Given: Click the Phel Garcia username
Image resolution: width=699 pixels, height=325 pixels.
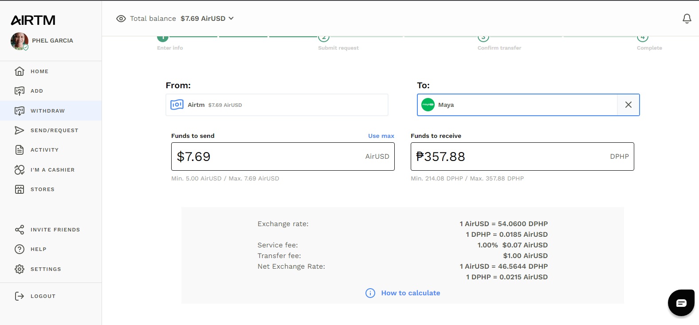Looking at the screenshot, I should point(52,40).
